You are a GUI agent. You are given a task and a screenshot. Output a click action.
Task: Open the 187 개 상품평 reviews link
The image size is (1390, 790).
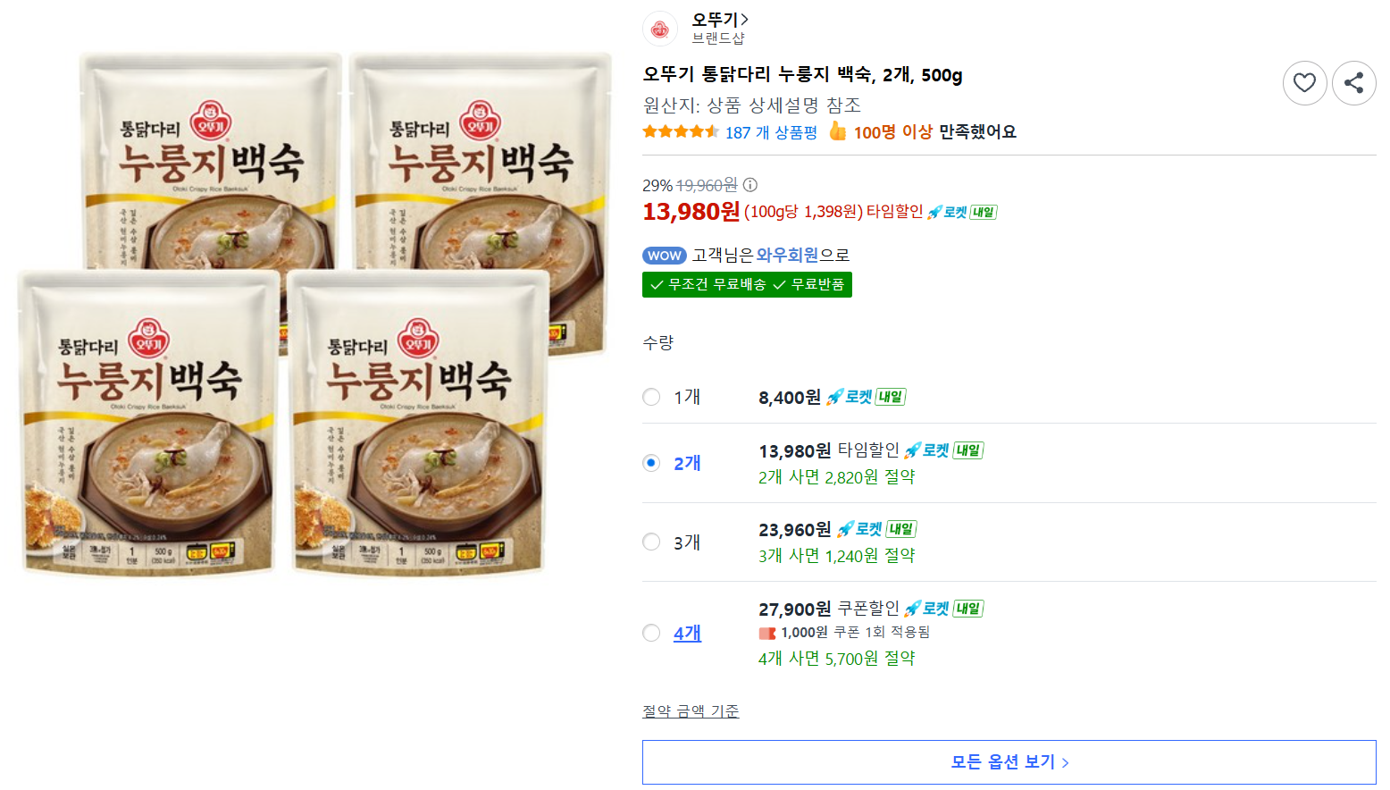771,132
